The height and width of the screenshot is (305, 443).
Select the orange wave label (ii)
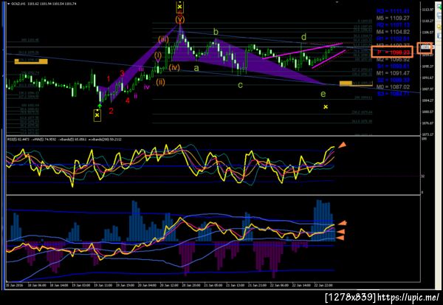(x=160, y=82)
